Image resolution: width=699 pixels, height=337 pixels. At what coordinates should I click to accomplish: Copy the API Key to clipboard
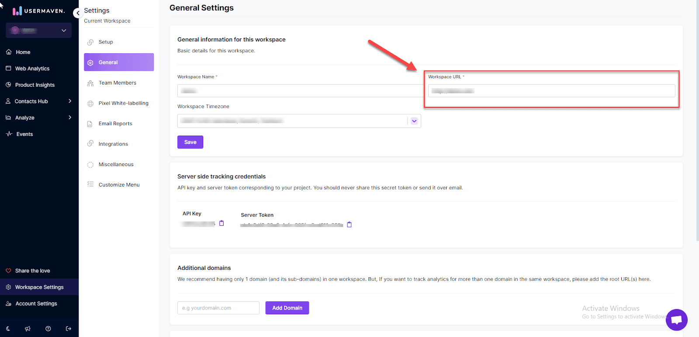[x=221, y=223]
